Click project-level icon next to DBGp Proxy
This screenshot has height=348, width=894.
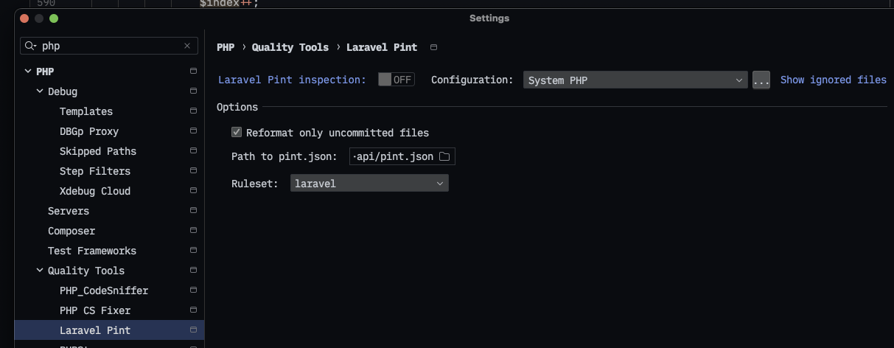click(x=193, y=131)
